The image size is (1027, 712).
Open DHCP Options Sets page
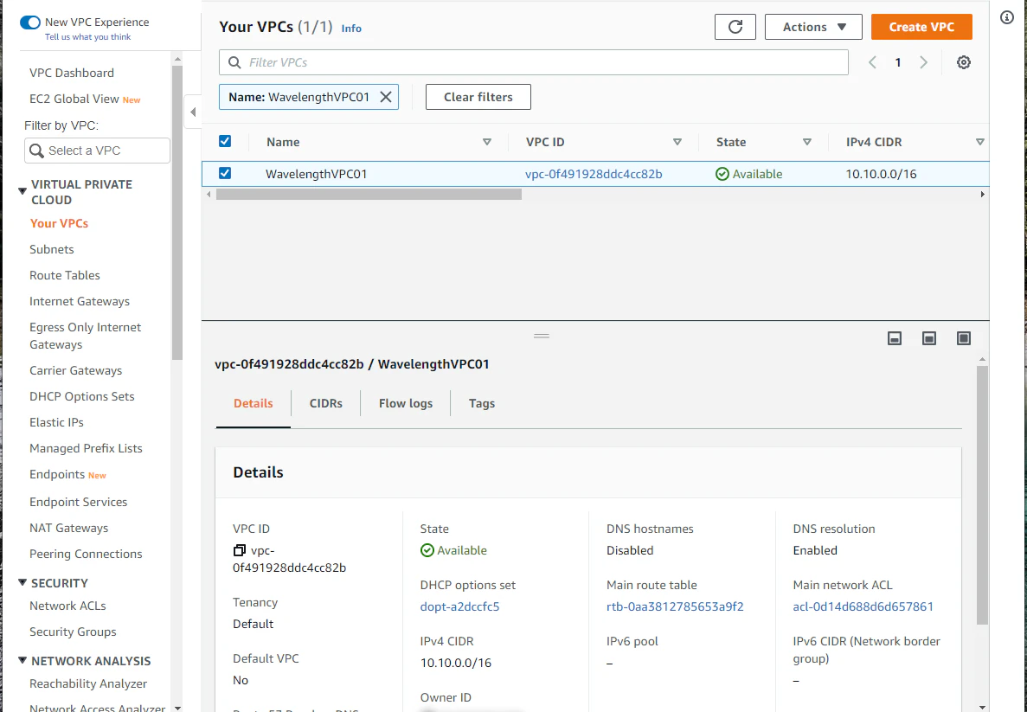coord(82,397)
